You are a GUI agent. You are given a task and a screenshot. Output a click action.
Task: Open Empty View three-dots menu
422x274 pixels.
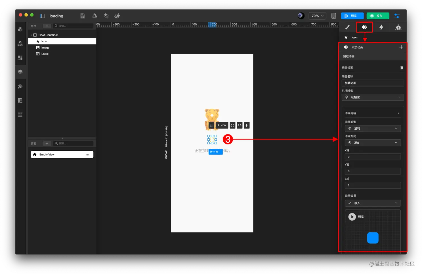[x=87, y=155]
